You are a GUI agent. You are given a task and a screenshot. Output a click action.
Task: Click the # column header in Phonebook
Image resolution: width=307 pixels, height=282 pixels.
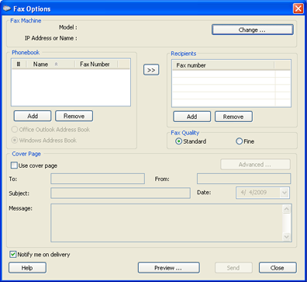[x=19, y=64]
